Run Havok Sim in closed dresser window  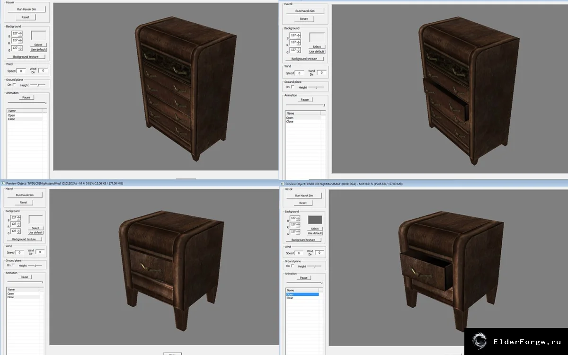26,9
